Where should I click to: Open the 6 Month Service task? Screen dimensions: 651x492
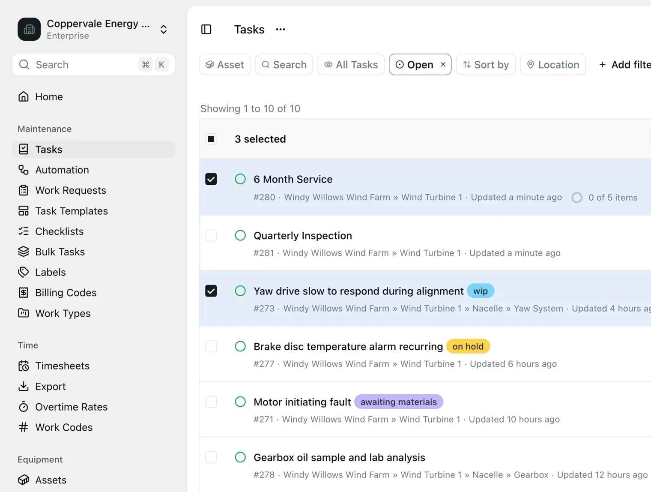[293, 179]
